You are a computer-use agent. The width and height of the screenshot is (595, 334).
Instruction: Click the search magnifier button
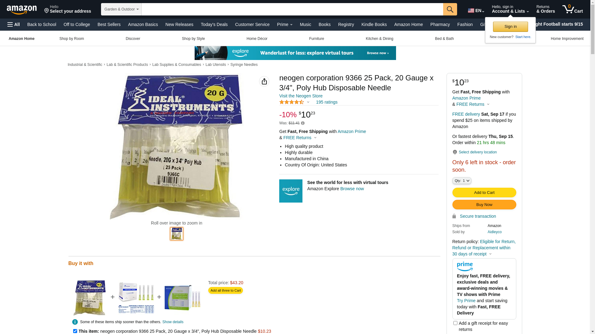[x=450, y=9]
